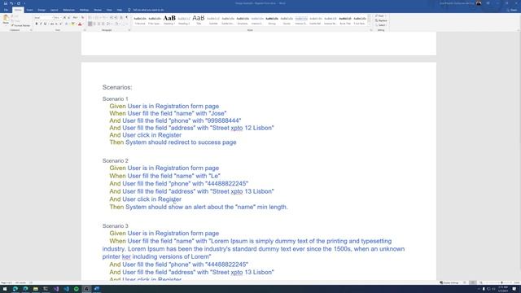
Task: Open File Explorer from taskbar
Action: (35, 289)
